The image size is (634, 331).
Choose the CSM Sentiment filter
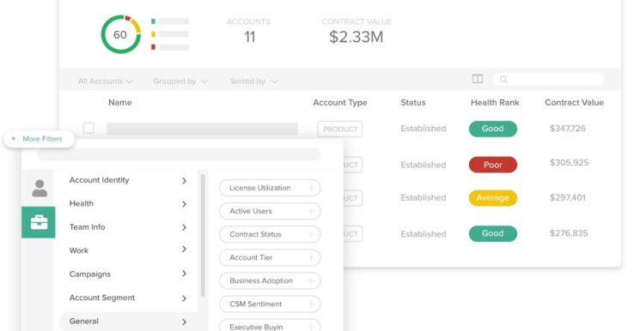270,304
